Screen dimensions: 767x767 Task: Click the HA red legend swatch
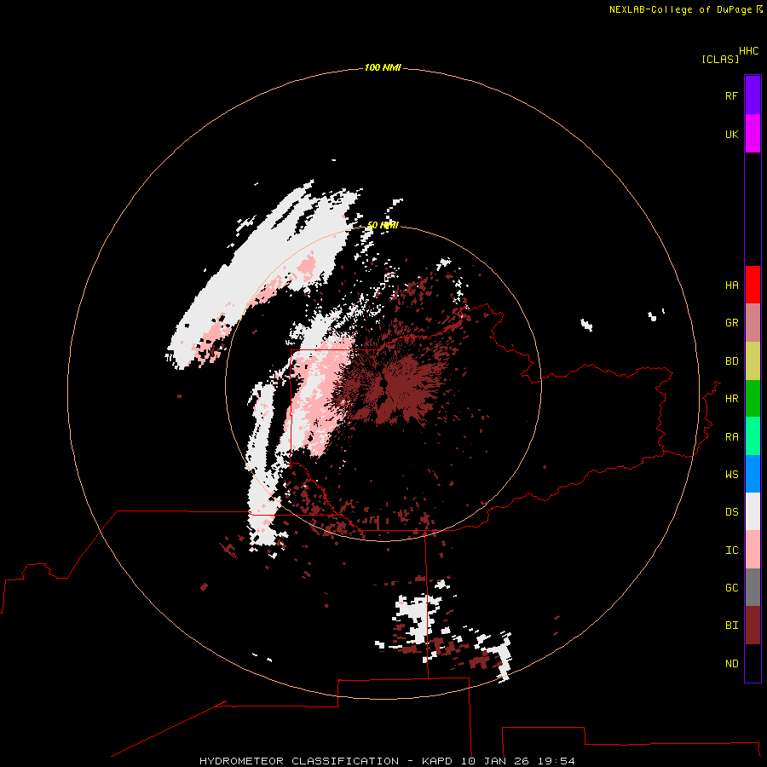753,285
